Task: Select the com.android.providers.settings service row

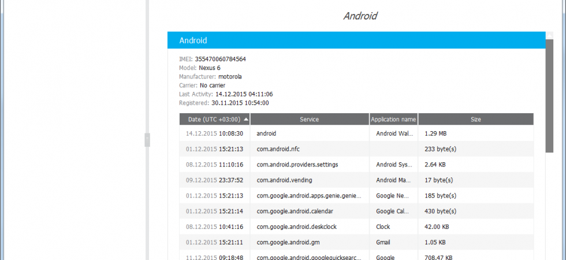Action: pos(356,164)
